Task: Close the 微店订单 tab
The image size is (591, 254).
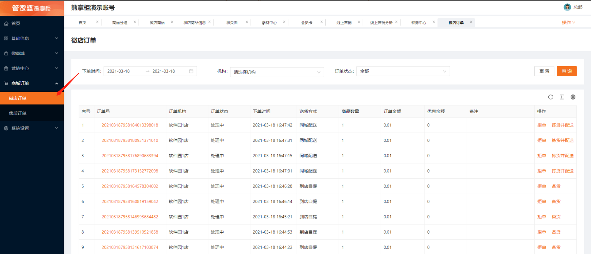Action: tap(471, 22)
